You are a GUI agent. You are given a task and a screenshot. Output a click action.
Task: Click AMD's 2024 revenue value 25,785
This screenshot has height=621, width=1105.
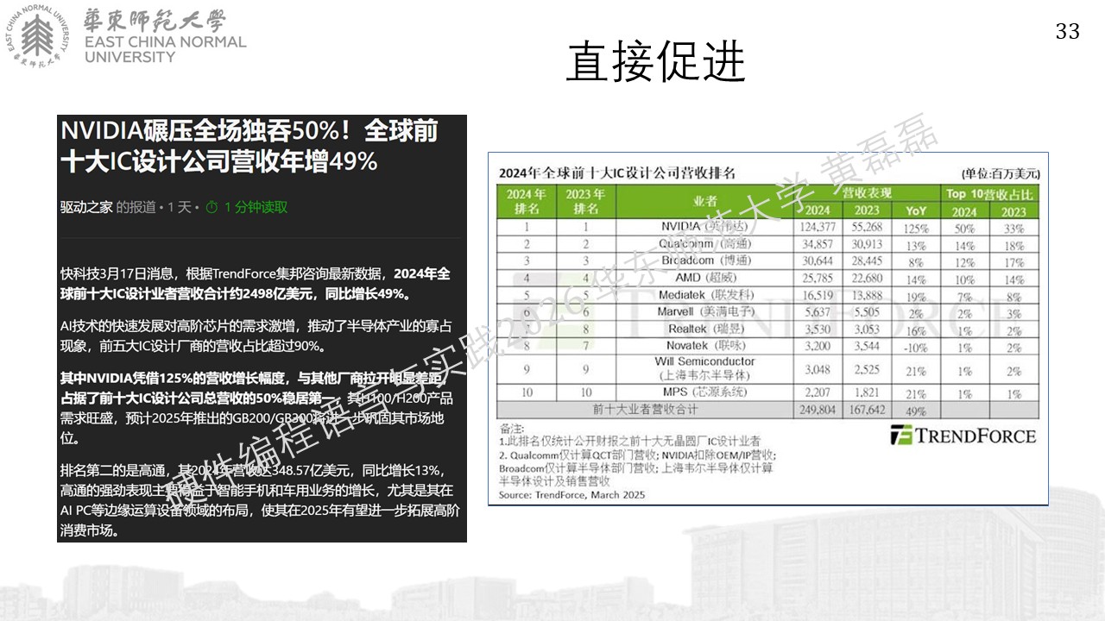pos(818,278)
